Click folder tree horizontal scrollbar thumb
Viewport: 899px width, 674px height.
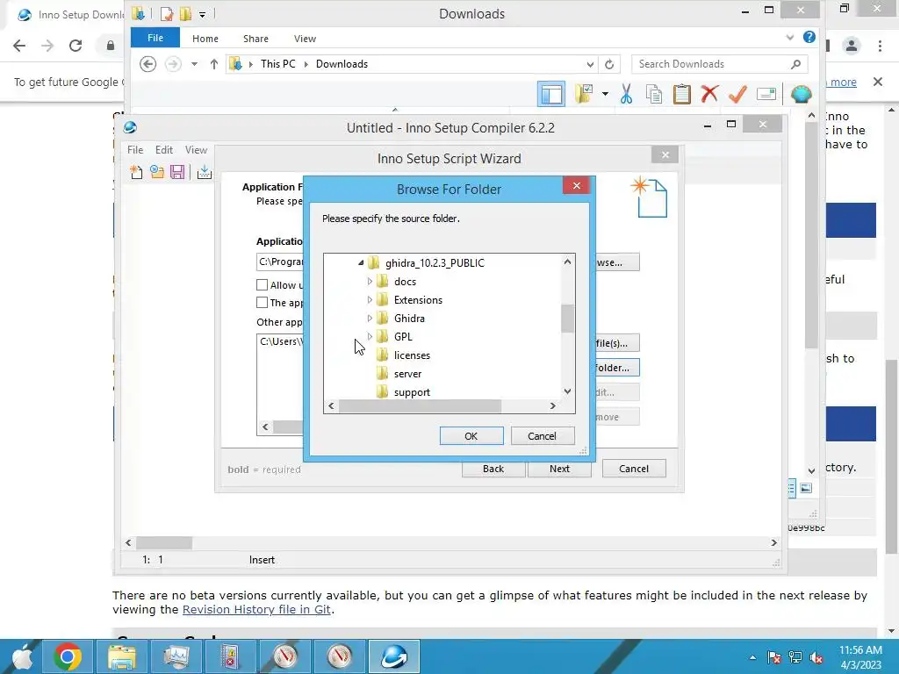coord(420,405)
